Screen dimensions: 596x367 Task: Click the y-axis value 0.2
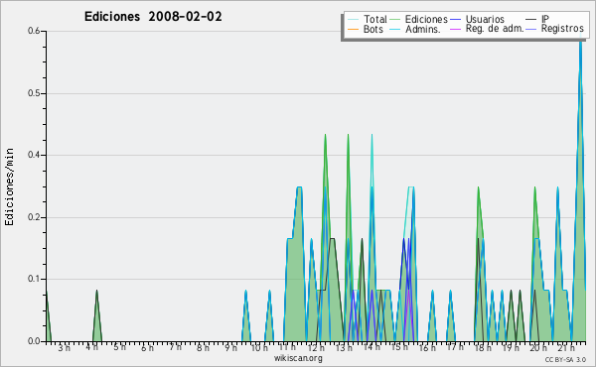[34, 217]
